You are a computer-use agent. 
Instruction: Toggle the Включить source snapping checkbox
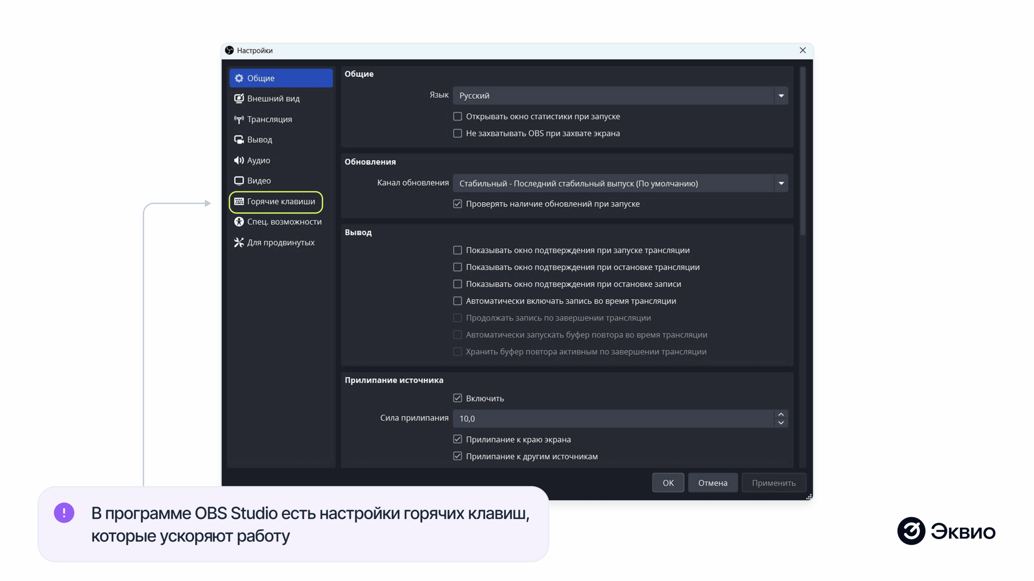[x=457, y=398]
